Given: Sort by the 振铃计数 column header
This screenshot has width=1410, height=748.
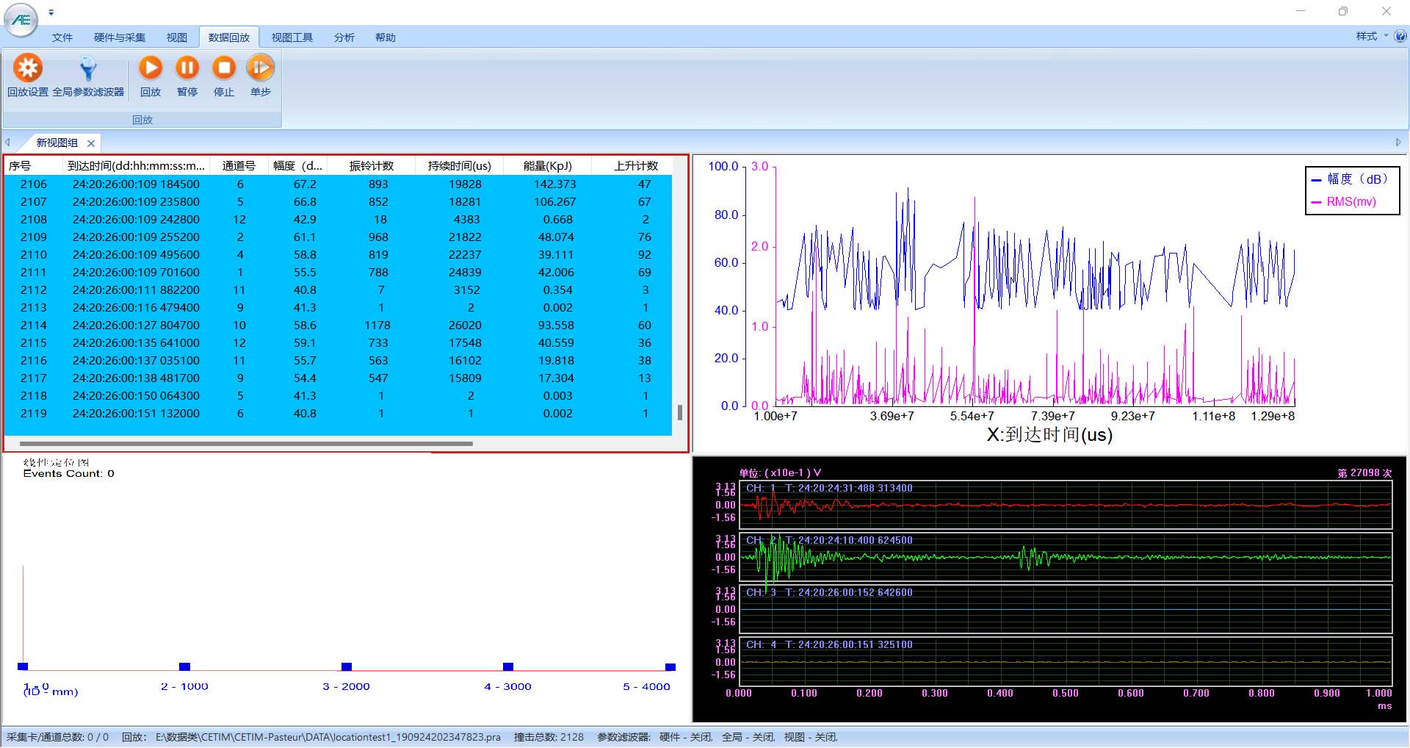Looking at the screenshot, I should coord(372,165).
